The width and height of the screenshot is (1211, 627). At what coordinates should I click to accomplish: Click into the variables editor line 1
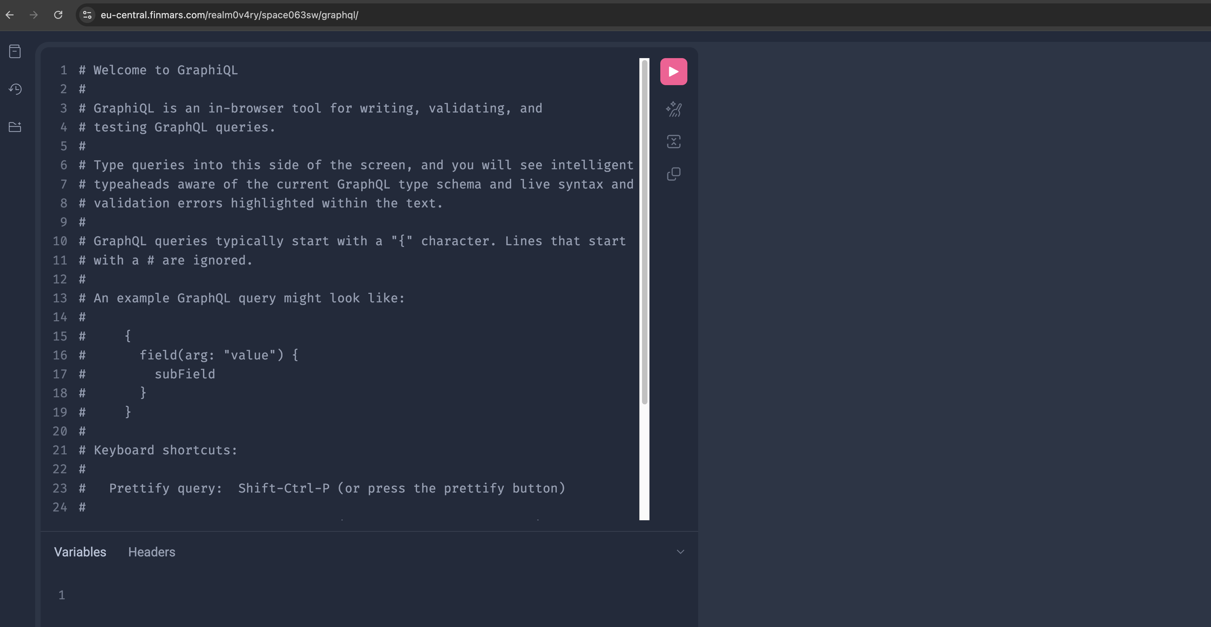point(282,595)
